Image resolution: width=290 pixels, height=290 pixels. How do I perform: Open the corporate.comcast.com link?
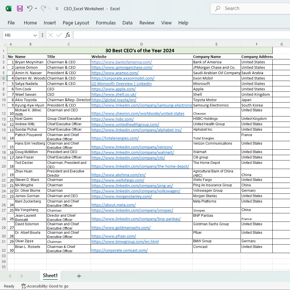(120, 251)
